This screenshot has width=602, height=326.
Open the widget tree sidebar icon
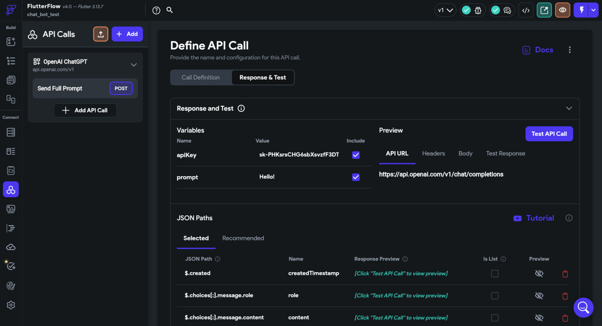[x=11, y=61]
